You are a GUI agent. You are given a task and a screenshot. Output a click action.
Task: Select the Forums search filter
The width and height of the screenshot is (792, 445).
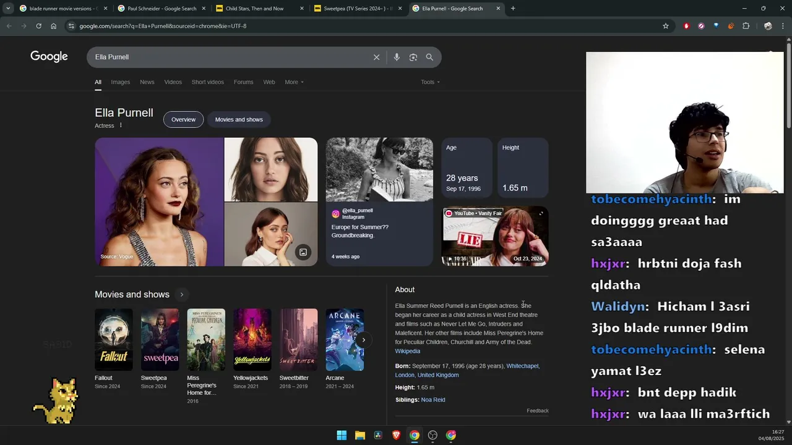pyautogui.click(x=243, y=82)
